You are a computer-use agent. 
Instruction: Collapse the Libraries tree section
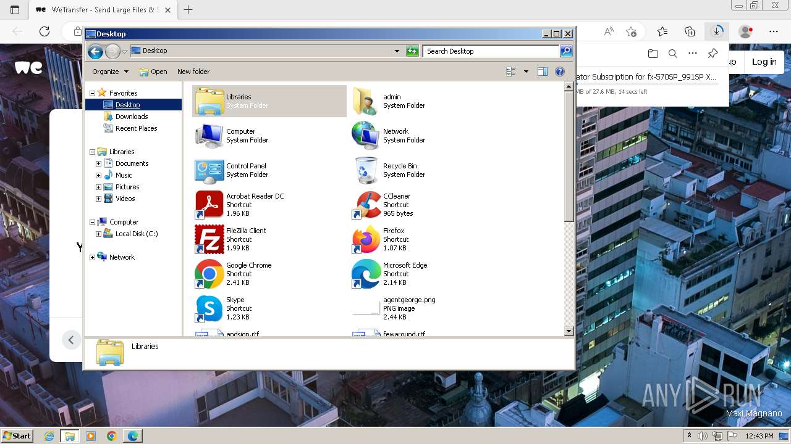pyautogui.click(x=92, y=152)
